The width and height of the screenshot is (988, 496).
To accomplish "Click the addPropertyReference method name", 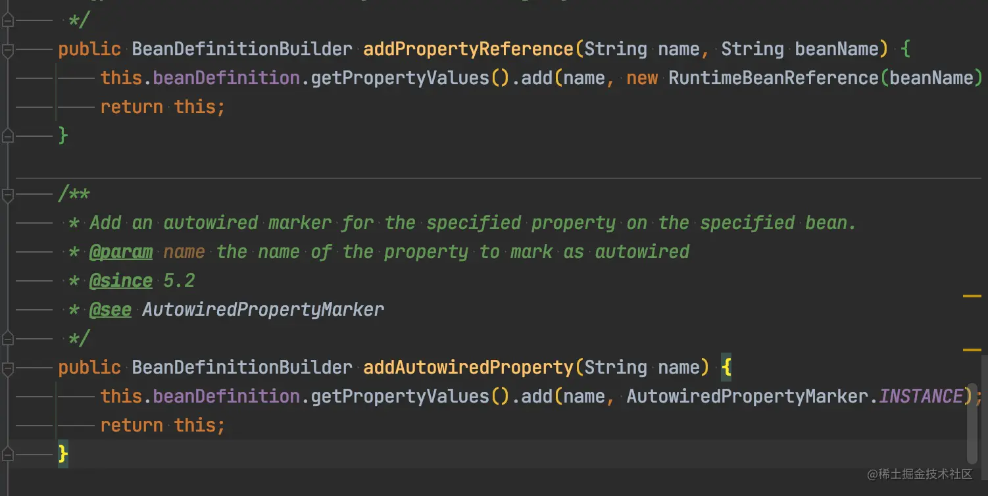I will click(x=468, y=49).
